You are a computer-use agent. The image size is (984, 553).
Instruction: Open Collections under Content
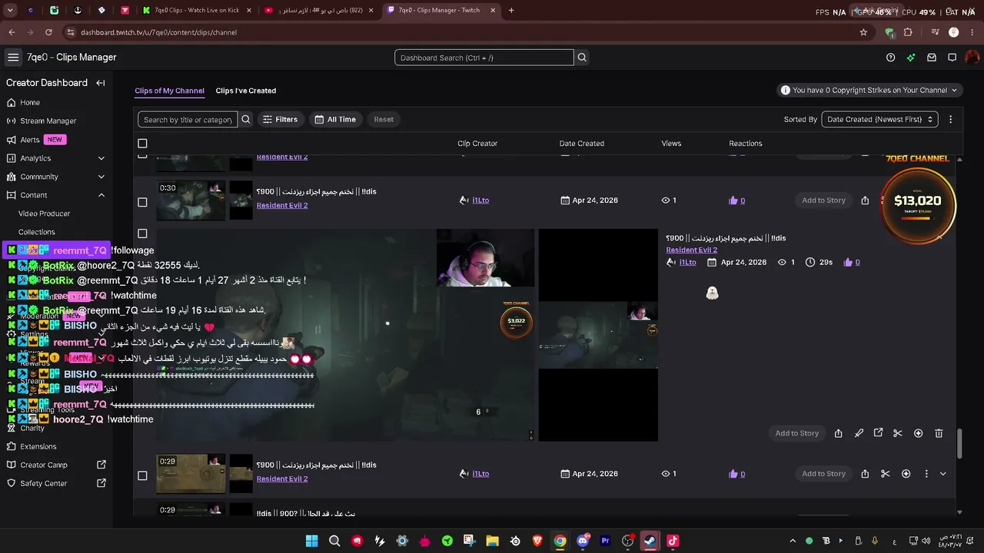[37, 232]
